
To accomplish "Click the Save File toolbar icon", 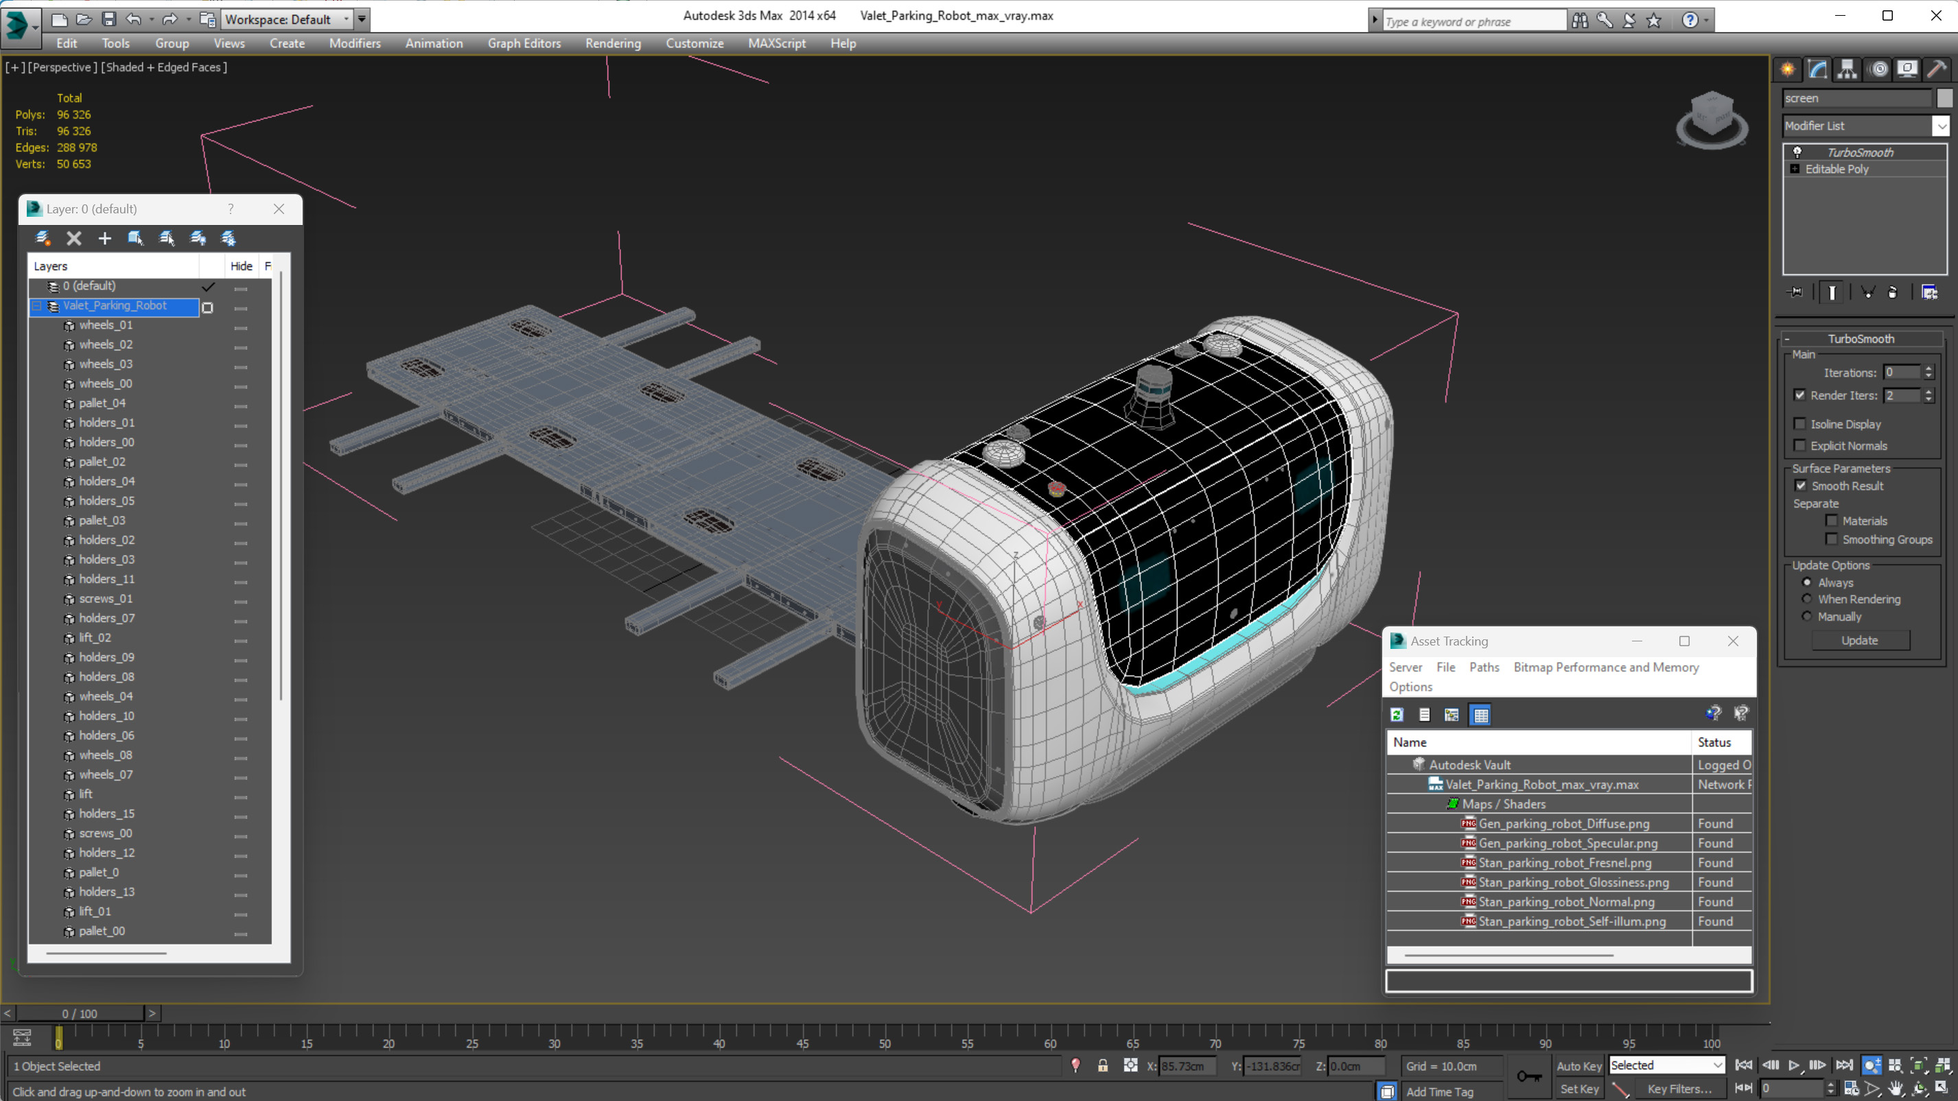I will click(x=108, y=19).
